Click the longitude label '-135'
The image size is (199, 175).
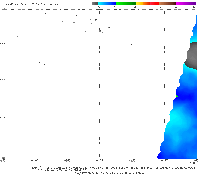tap(99, 160)
